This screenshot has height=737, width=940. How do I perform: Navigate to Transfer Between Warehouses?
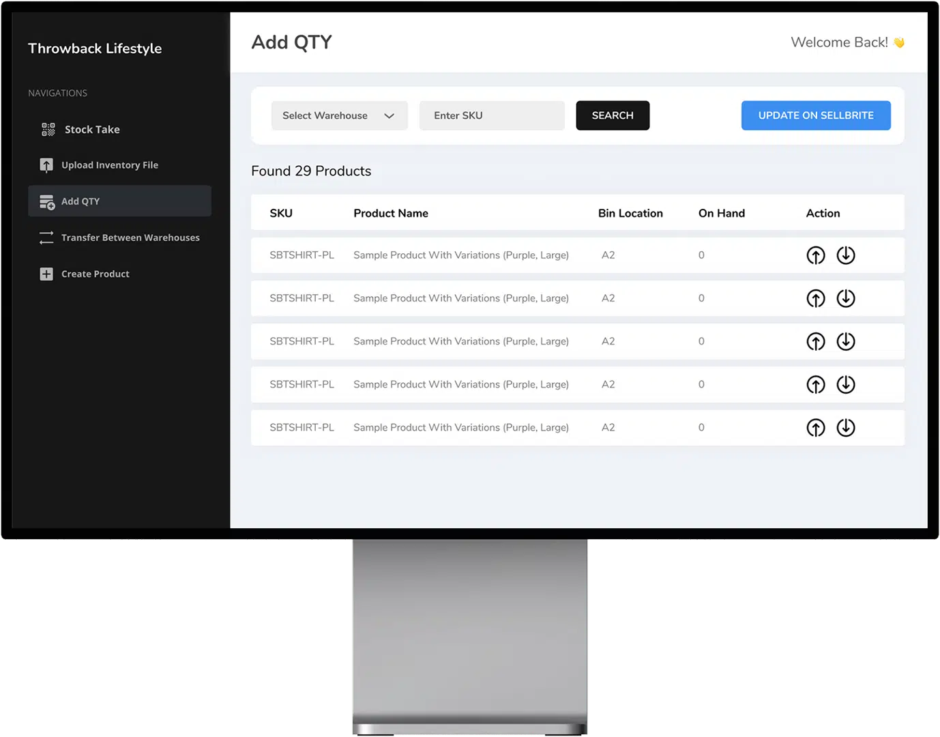pyautogui.click(x=130, y=237)
